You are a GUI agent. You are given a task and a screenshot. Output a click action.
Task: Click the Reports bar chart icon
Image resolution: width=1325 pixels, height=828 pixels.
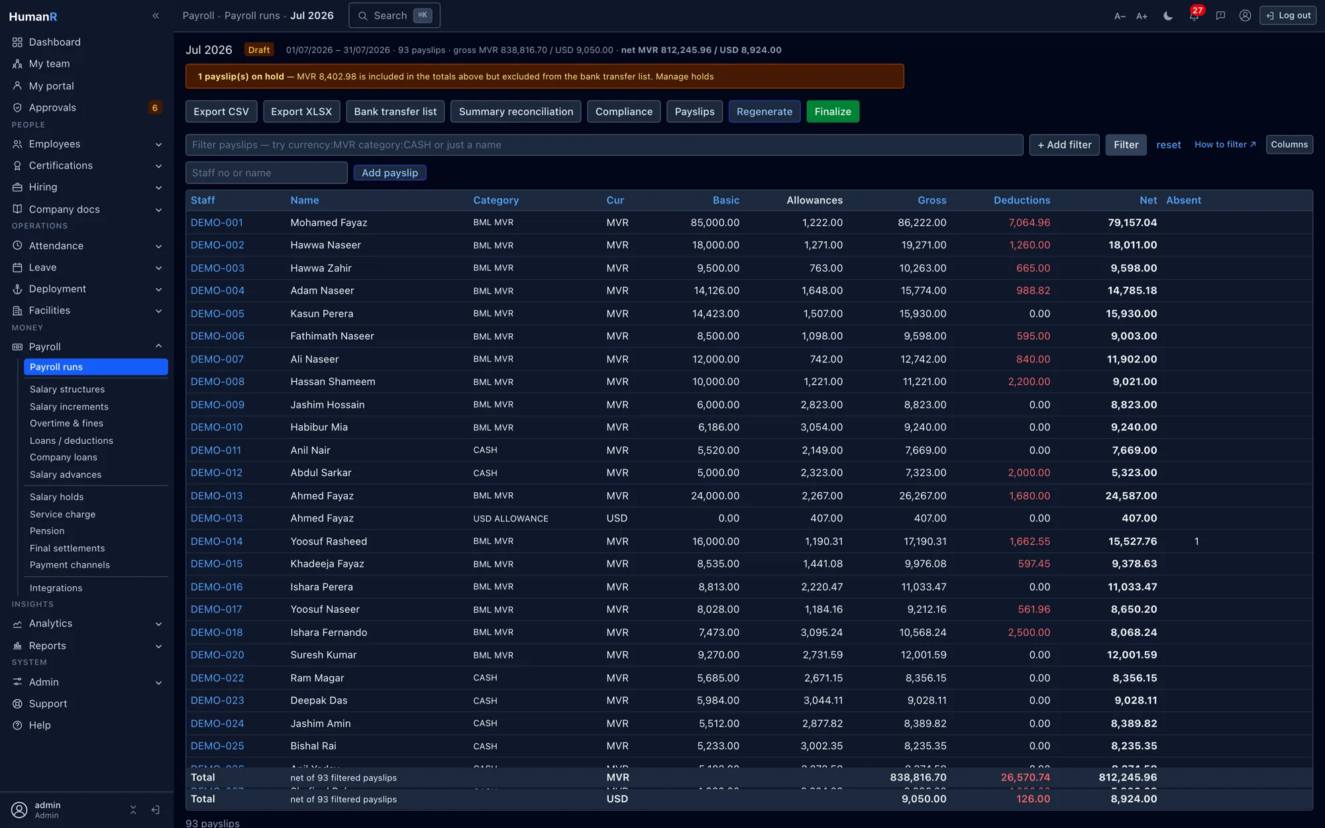[17, 646]
